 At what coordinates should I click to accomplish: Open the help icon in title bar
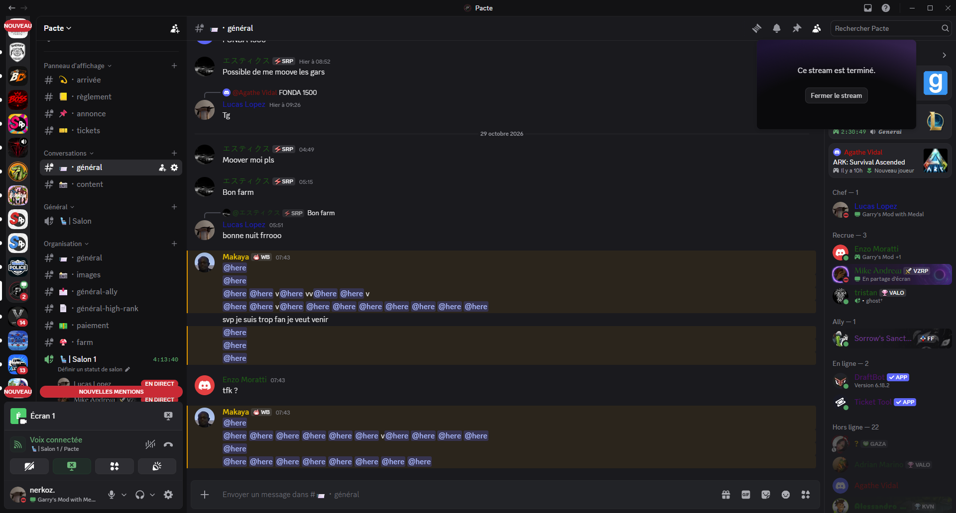coord(886,8)
